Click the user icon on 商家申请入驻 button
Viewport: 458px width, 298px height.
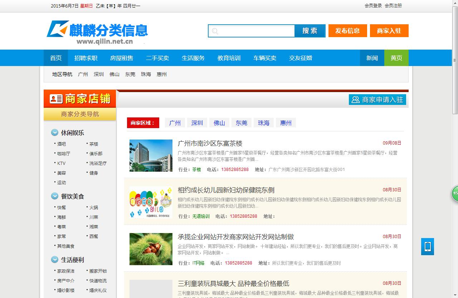355,100
